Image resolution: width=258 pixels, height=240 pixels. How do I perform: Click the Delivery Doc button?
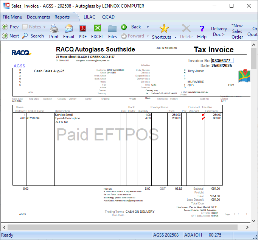click(x=219, y=31)
